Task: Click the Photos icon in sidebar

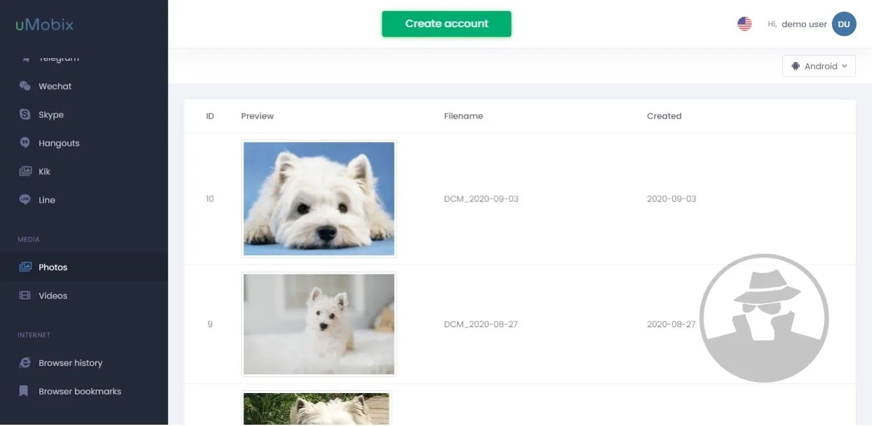Action: 25,267
